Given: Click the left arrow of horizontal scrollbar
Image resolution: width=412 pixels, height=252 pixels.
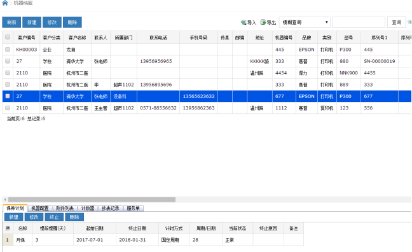Looking at the screenshot, I should click(x=5, y=200).
